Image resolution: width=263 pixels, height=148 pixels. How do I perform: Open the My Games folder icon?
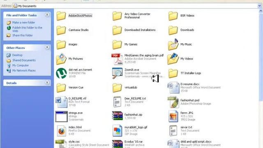click(x=117, y=45)
